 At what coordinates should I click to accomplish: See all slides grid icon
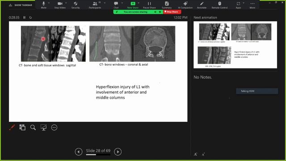tap(22, 127)
